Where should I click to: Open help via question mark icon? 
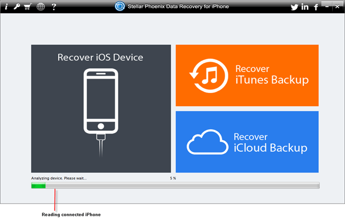[53, 7]
